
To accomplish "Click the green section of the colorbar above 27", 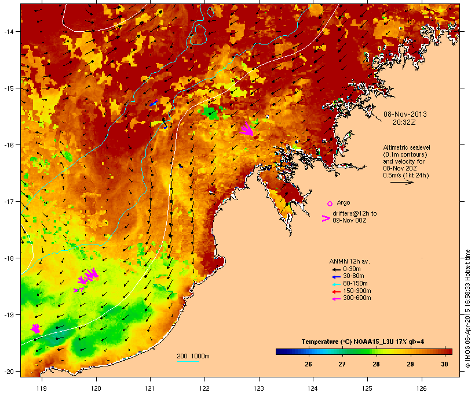I will coord(342,351).
